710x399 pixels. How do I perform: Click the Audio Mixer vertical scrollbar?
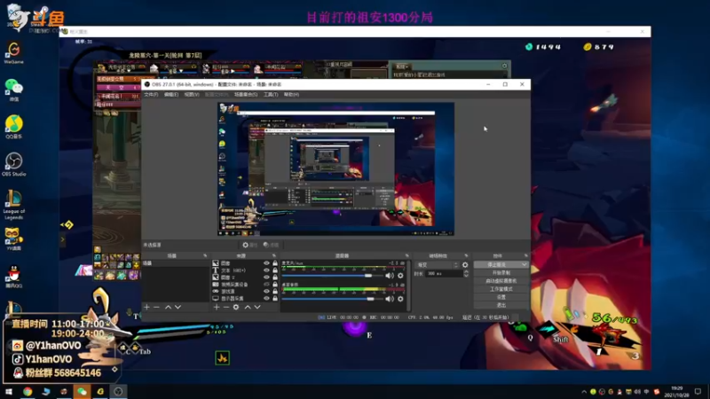click(x=409, y=286)
